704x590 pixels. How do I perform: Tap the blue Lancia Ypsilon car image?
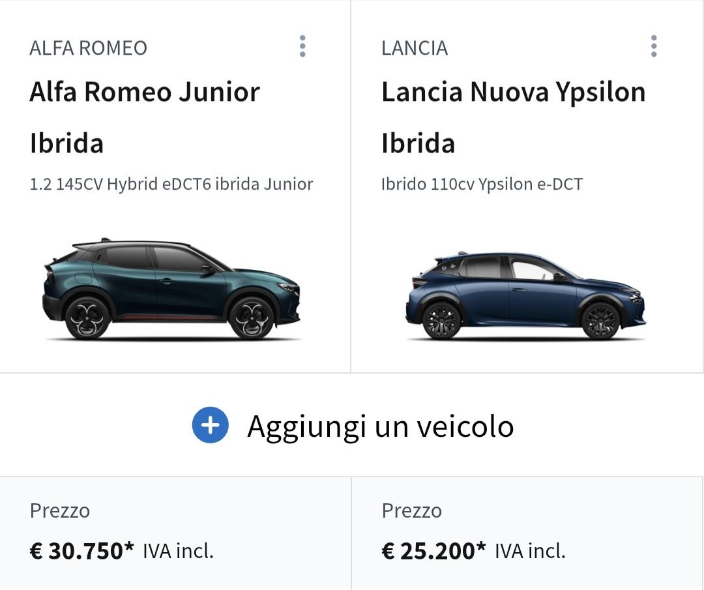(x=525, y=295)
